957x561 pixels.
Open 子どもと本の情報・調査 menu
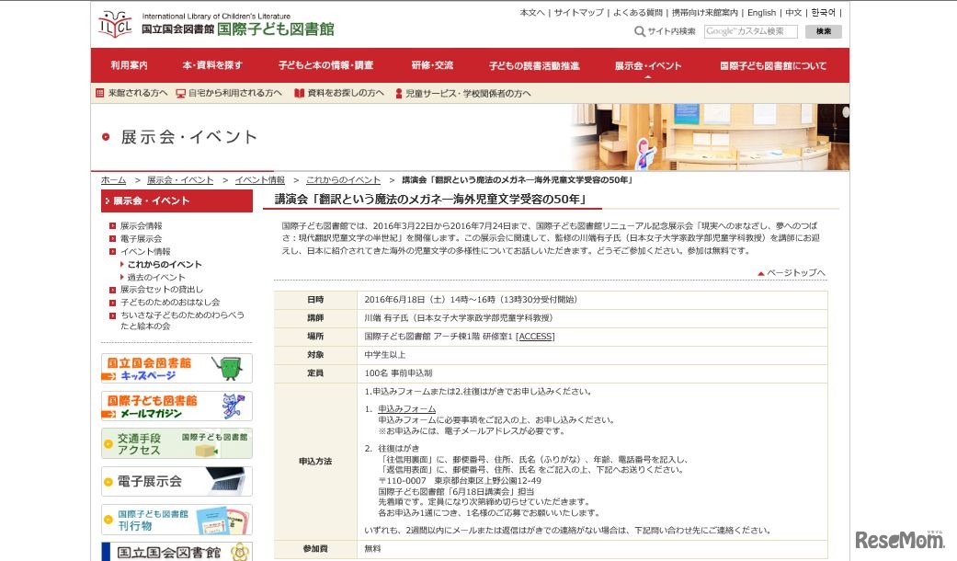tap(326, 65)
